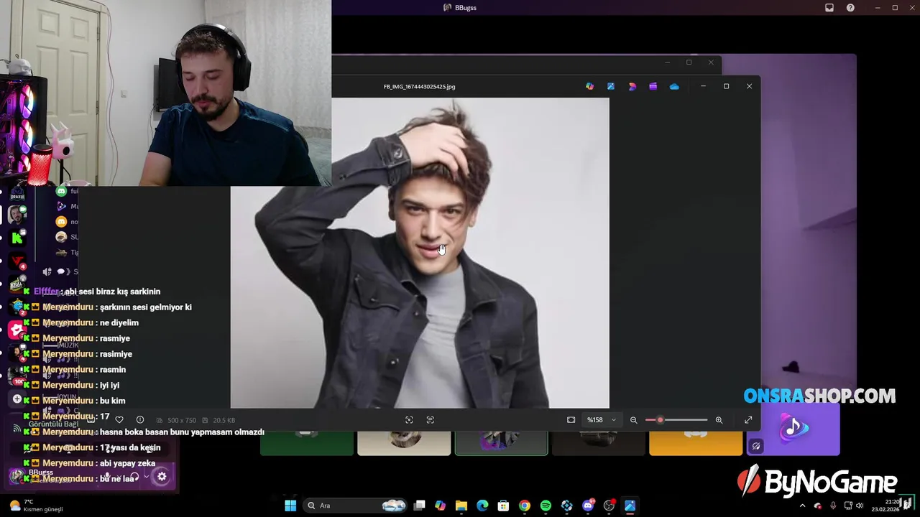
Task: Click the Elfffer username in chat
Action: tap(47, 292)
